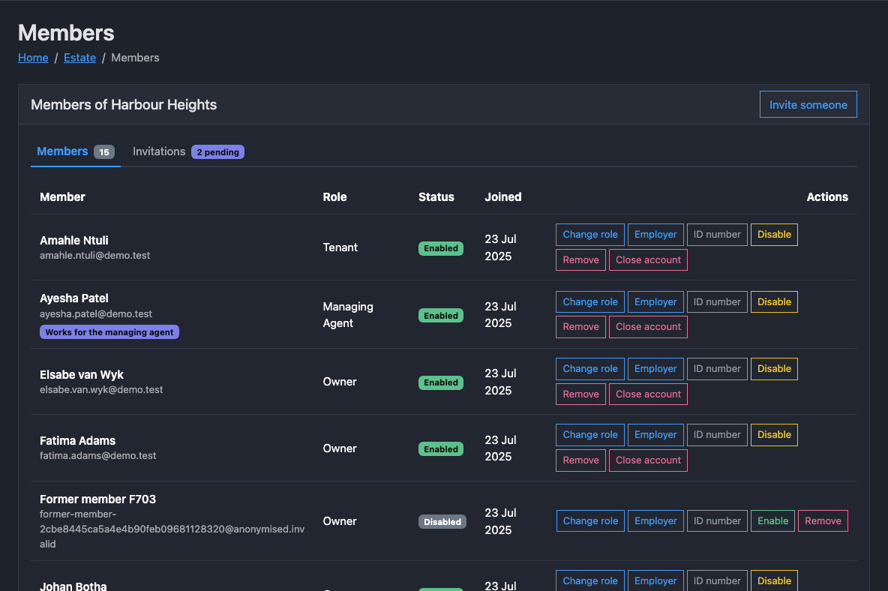Click ID number for Ayesha Patel
Viewport: 888px width, 591px height.
(x=717, y=301)
